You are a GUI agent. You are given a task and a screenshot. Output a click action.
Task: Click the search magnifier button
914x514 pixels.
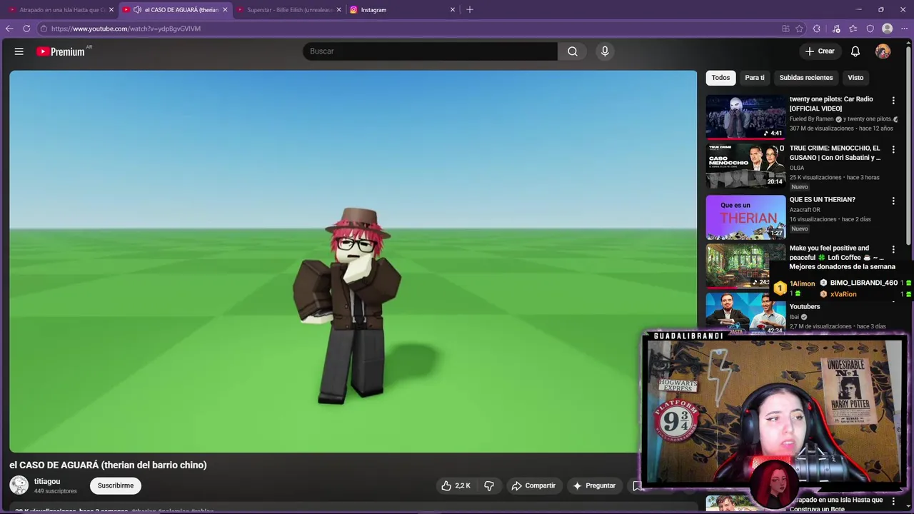(x=573, y=51)
